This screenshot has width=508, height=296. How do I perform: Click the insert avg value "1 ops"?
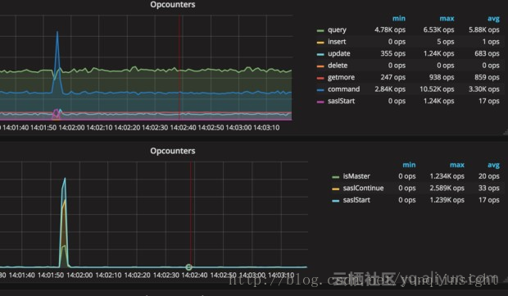[x=491, y=42]
